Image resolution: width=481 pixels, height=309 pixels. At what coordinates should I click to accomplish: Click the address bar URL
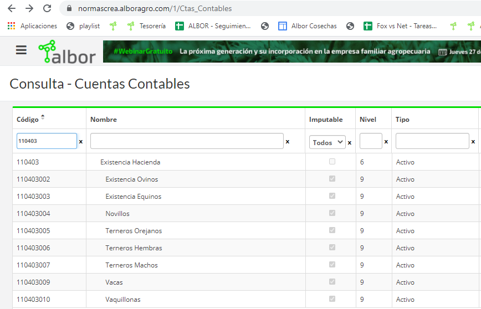pyautogui.click(x=155, y=8)
